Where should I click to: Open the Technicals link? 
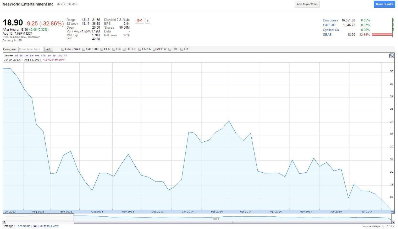[23, 226]
